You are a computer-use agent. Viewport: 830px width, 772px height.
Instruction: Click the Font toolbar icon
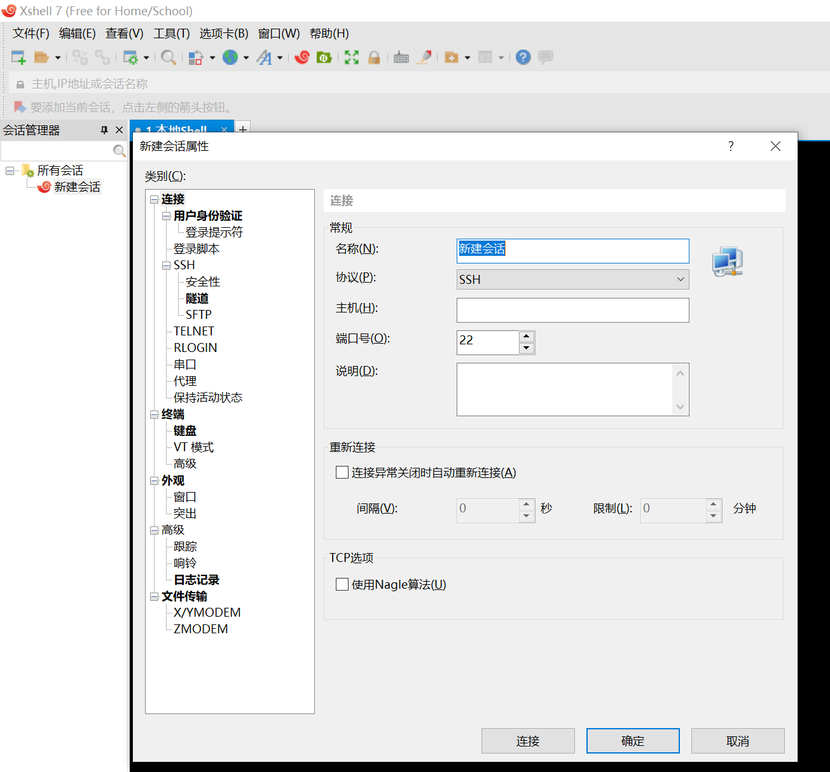(264, 57)
